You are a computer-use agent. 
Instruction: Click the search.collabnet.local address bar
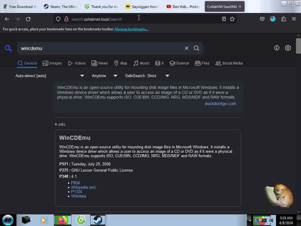click(x=145, y=19)
